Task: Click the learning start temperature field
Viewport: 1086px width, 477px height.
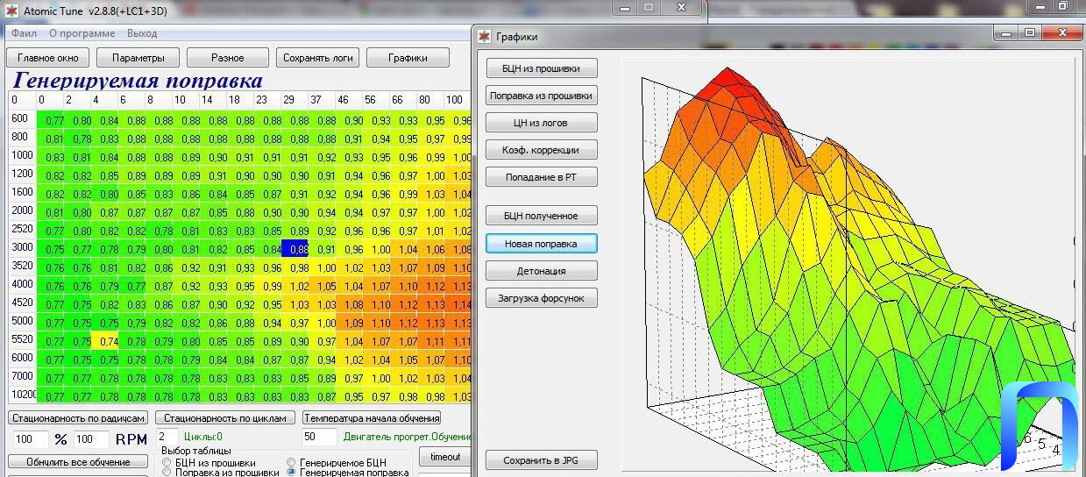Action: 319,436
